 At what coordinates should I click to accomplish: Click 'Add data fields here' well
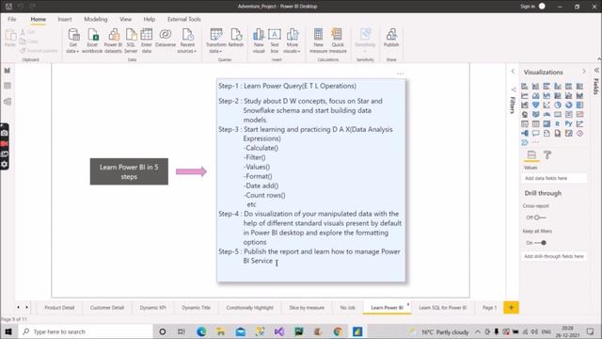pos(554,178)
